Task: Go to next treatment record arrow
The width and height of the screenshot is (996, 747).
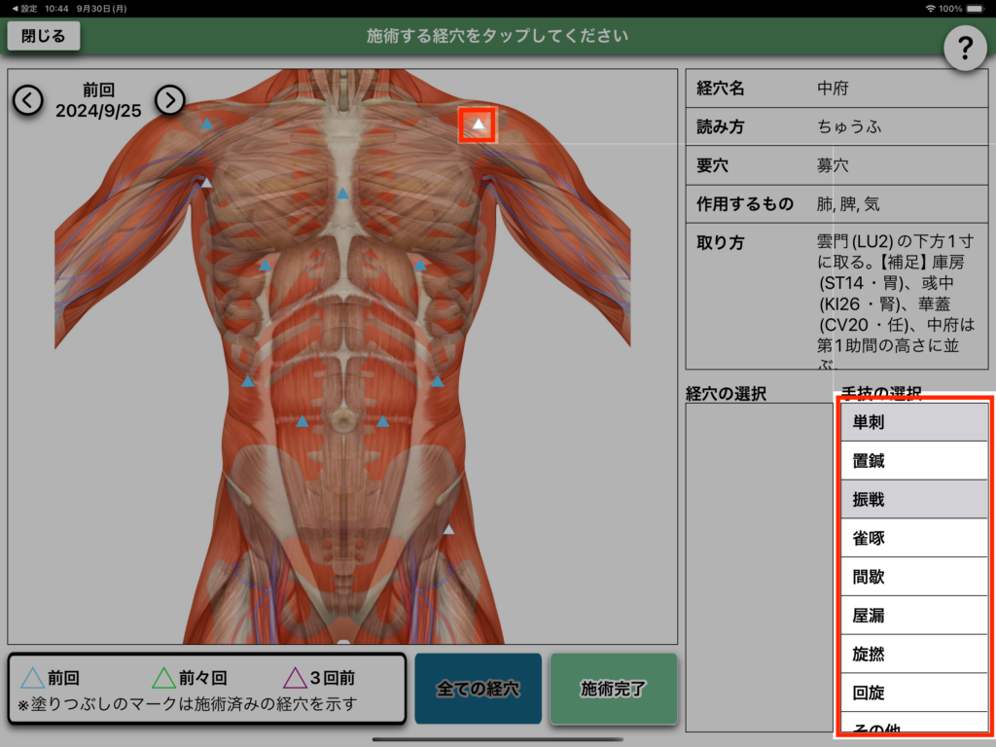Action: point(170,99)
